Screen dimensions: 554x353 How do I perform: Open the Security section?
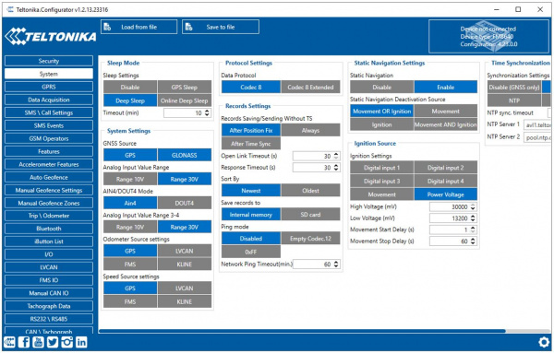point(49,61)
